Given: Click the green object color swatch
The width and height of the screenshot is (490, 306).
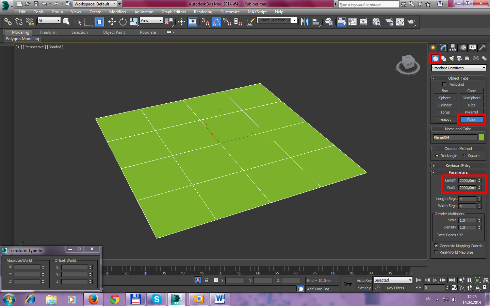Looking at the screenshot, I should [481, 137].
